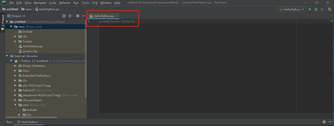Expand the setuptools-40.8.0-py3.7.egg node
This screenshot has width=334, height=126.
(15, 95)
